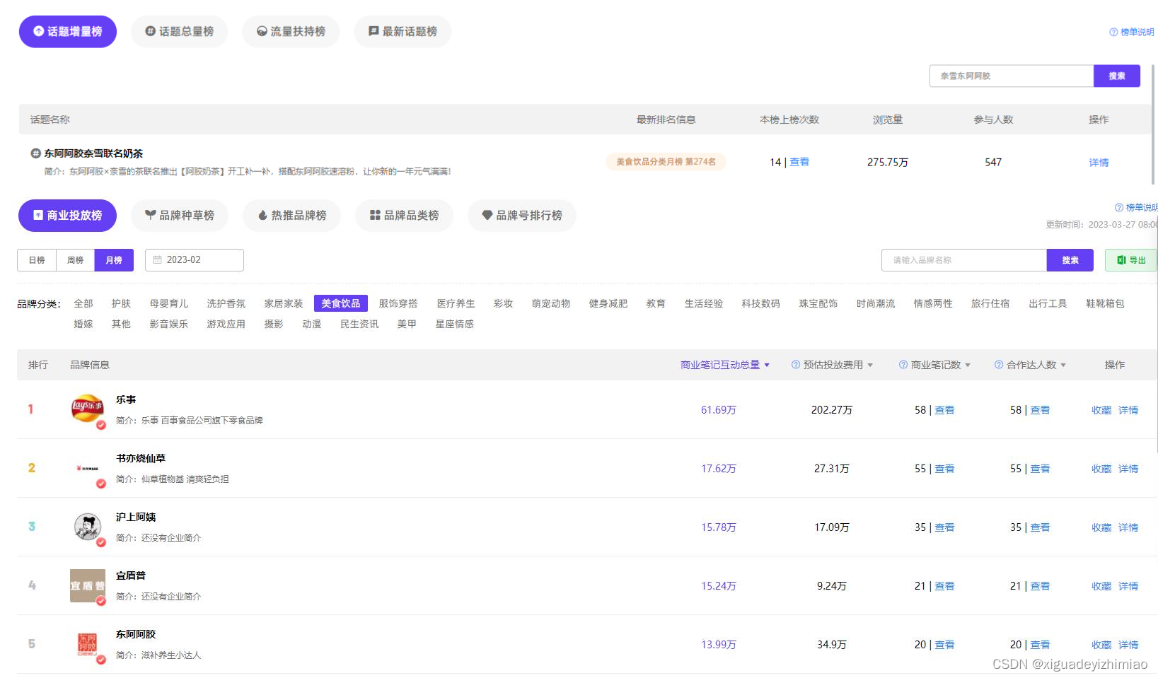Switch to 话题总量榜 tab
Screen dimensions: 1158x678
[180, 32]
